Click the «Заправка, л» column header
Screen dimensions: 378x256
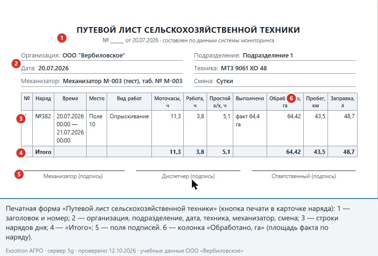coord(342,102)
